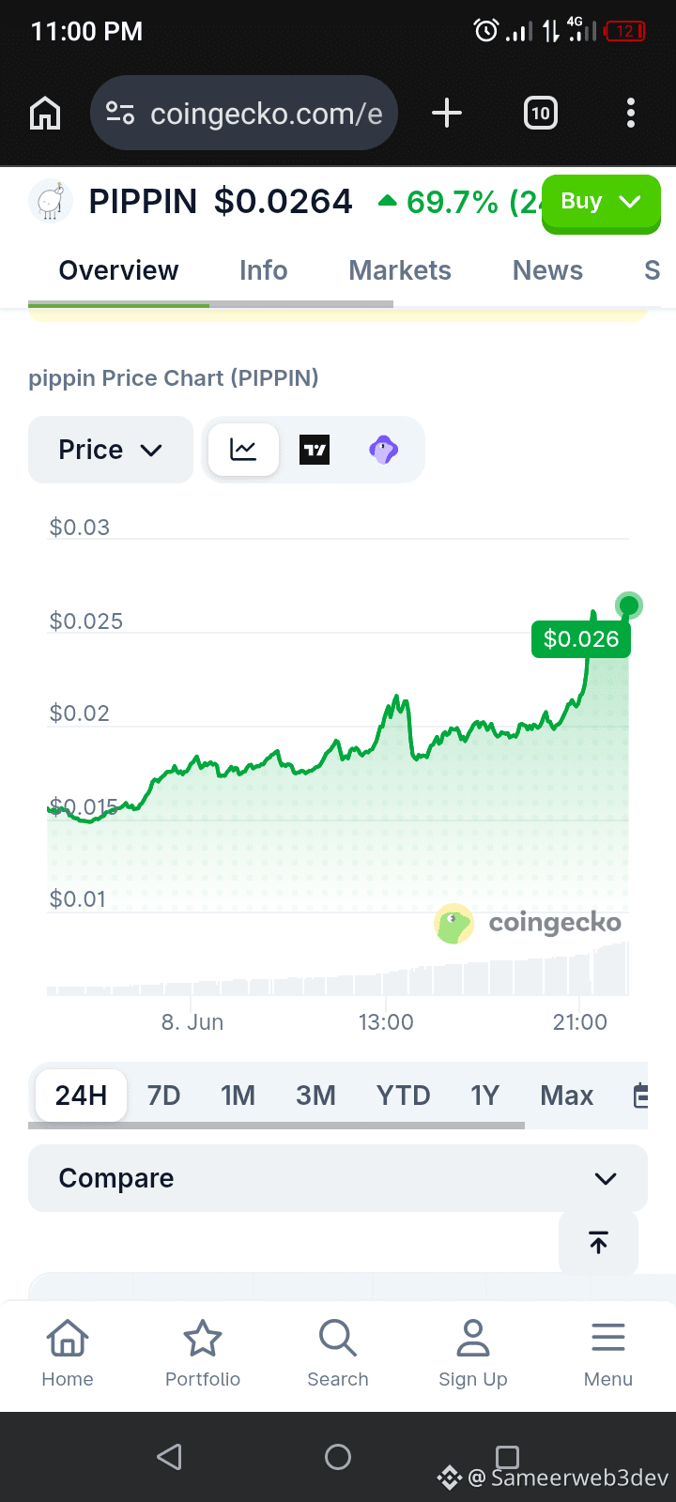The image size is (676, 1502).
Task: Expand the Price dropdown
Action: 111,450
